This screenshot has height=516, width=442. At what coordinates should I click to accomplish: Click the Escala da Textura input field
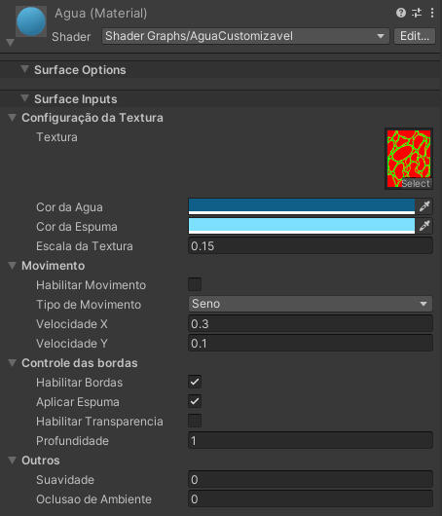click(311, 245)
